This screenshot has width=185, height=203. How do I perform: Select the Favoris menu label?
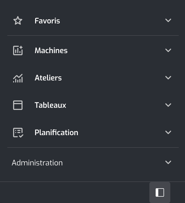pyautogui.click(x=47, y=21)
